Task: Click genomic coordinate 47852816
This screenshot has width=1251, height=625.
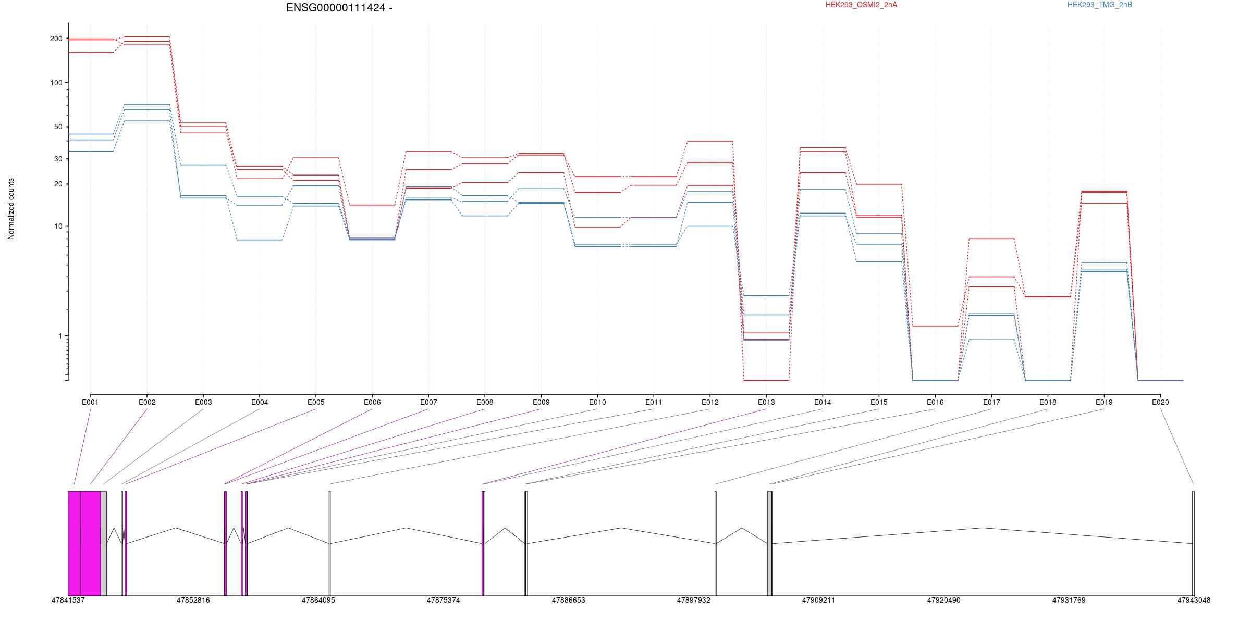Action: pos(193,600)
